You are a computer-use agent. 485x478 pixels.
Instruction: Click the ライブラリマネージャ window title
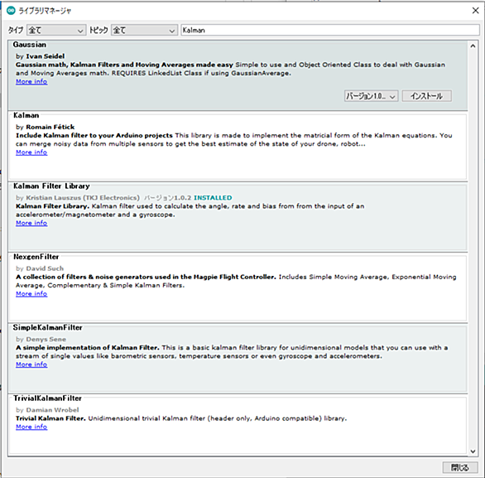(45, 11)
